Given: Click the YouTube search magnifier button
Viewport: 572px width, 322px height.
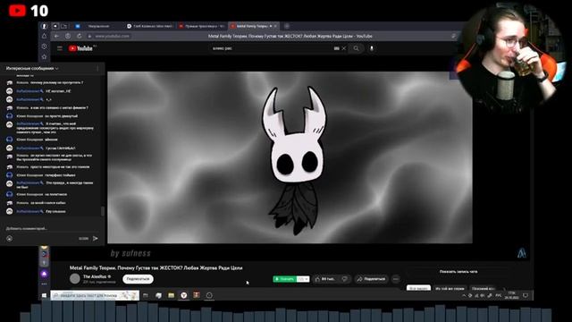Looking at the screenshot, I should (x=356, y=48).
